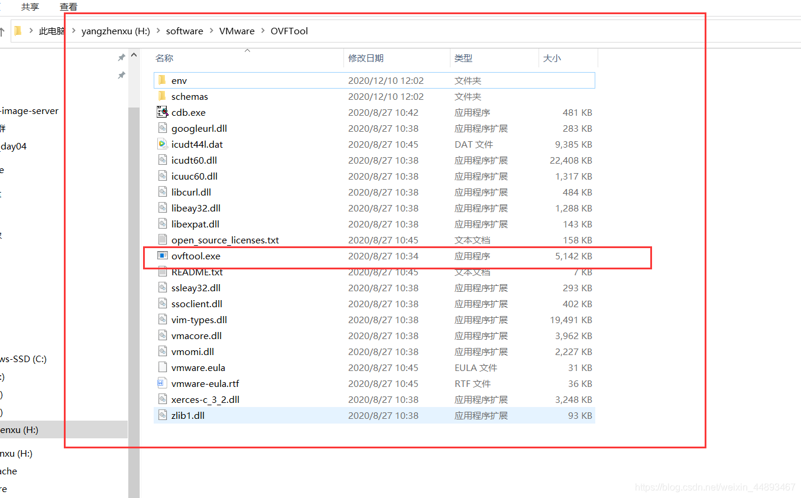The width and height of the screenshot is (801, 498).
Task: Open the 共享 ribbon tab
Action: point(30,6)
